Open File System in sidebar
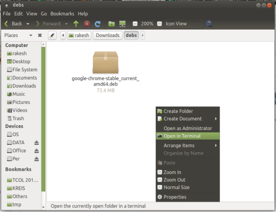276x212 pixels. click(x=22, y=70)
